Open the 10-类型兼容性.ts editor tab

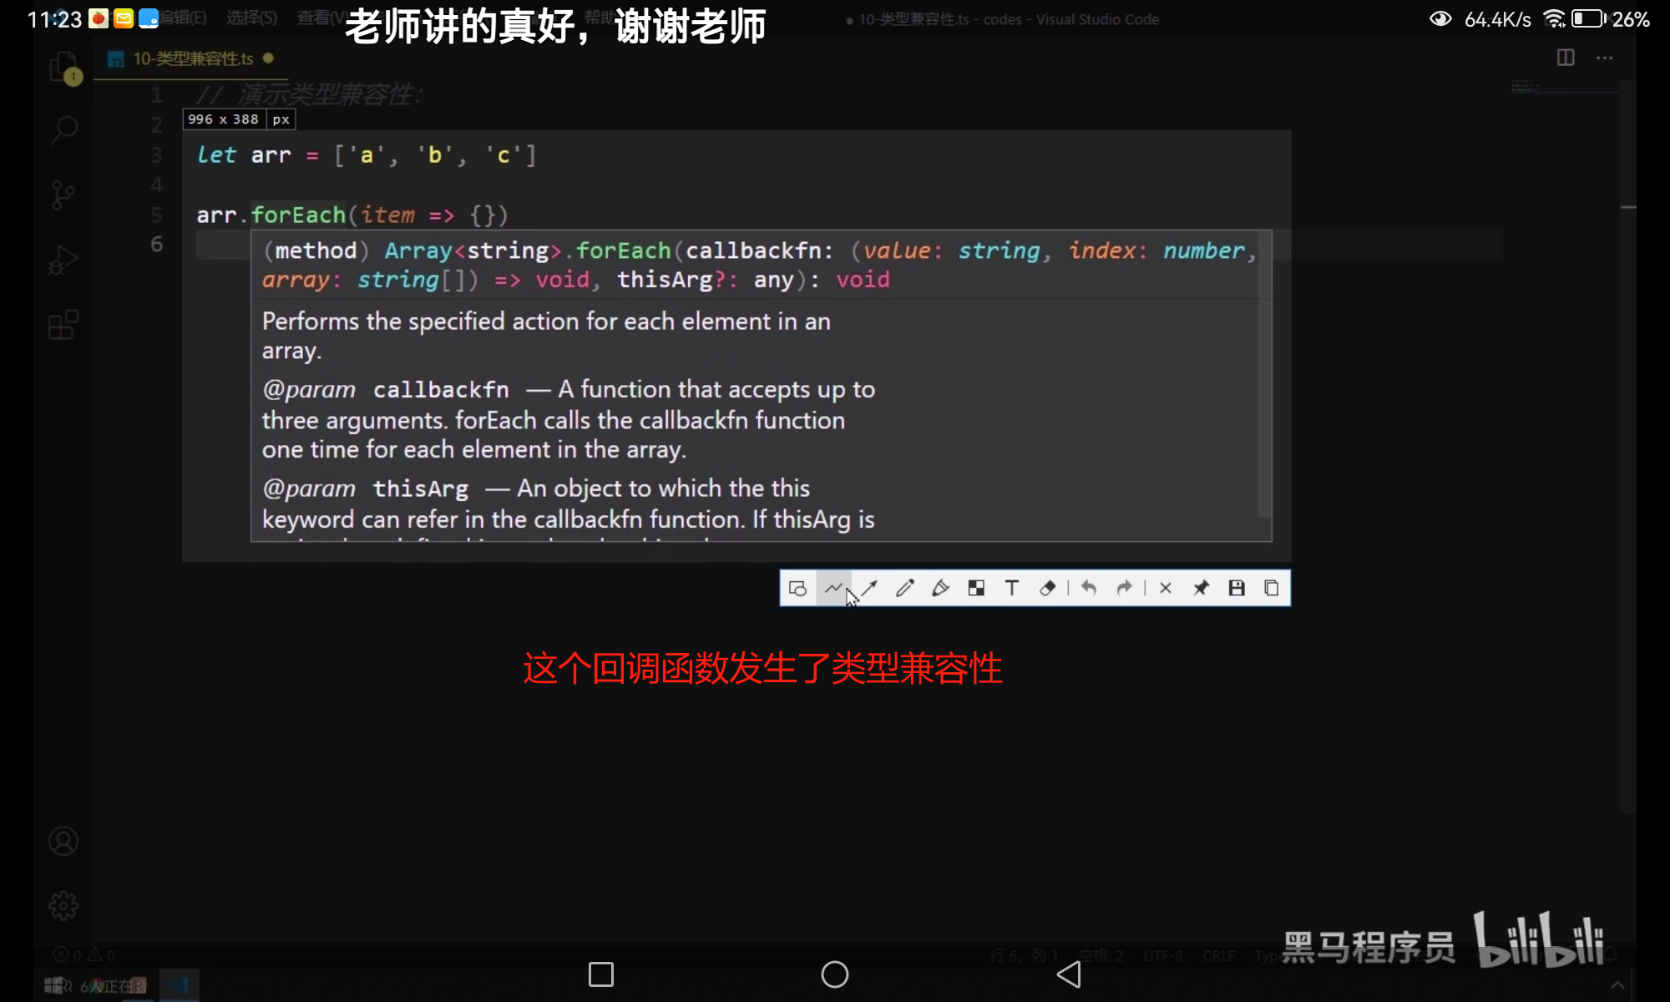tap(192, 58)
